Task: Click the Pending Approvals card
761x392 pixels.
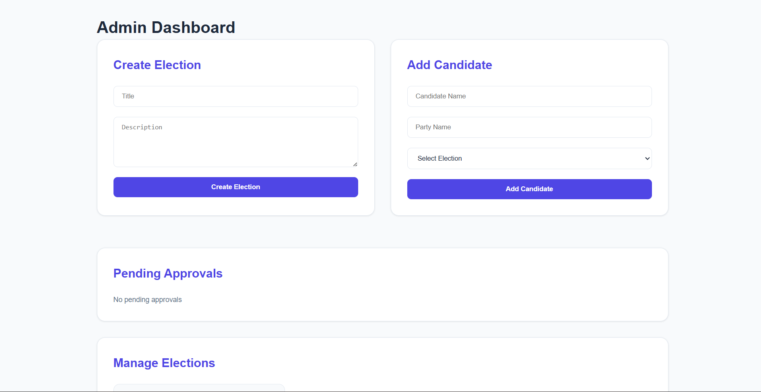Action: pyautogui.click(x=483, y=285)
